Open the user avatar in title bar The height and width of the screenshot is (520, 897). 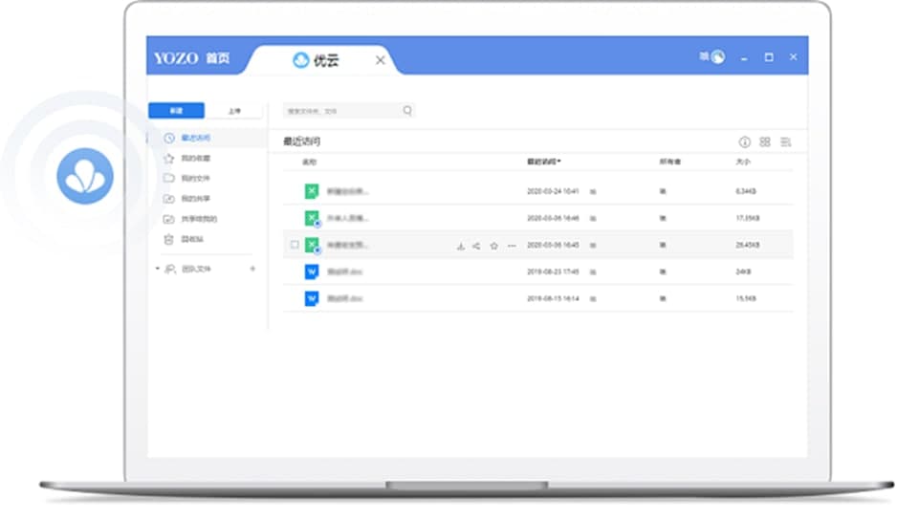[718, 56]
